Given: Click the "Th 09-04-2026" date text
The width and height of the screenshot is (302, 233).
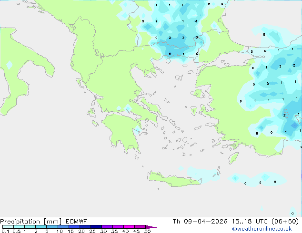Looking at the screenshot, I should click(200, 222).
